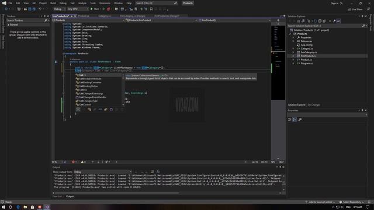This screenshot has height=210, width=374.
Task: Select frmCategory.cs in Solution Explorer
Action: coord(309,52)
